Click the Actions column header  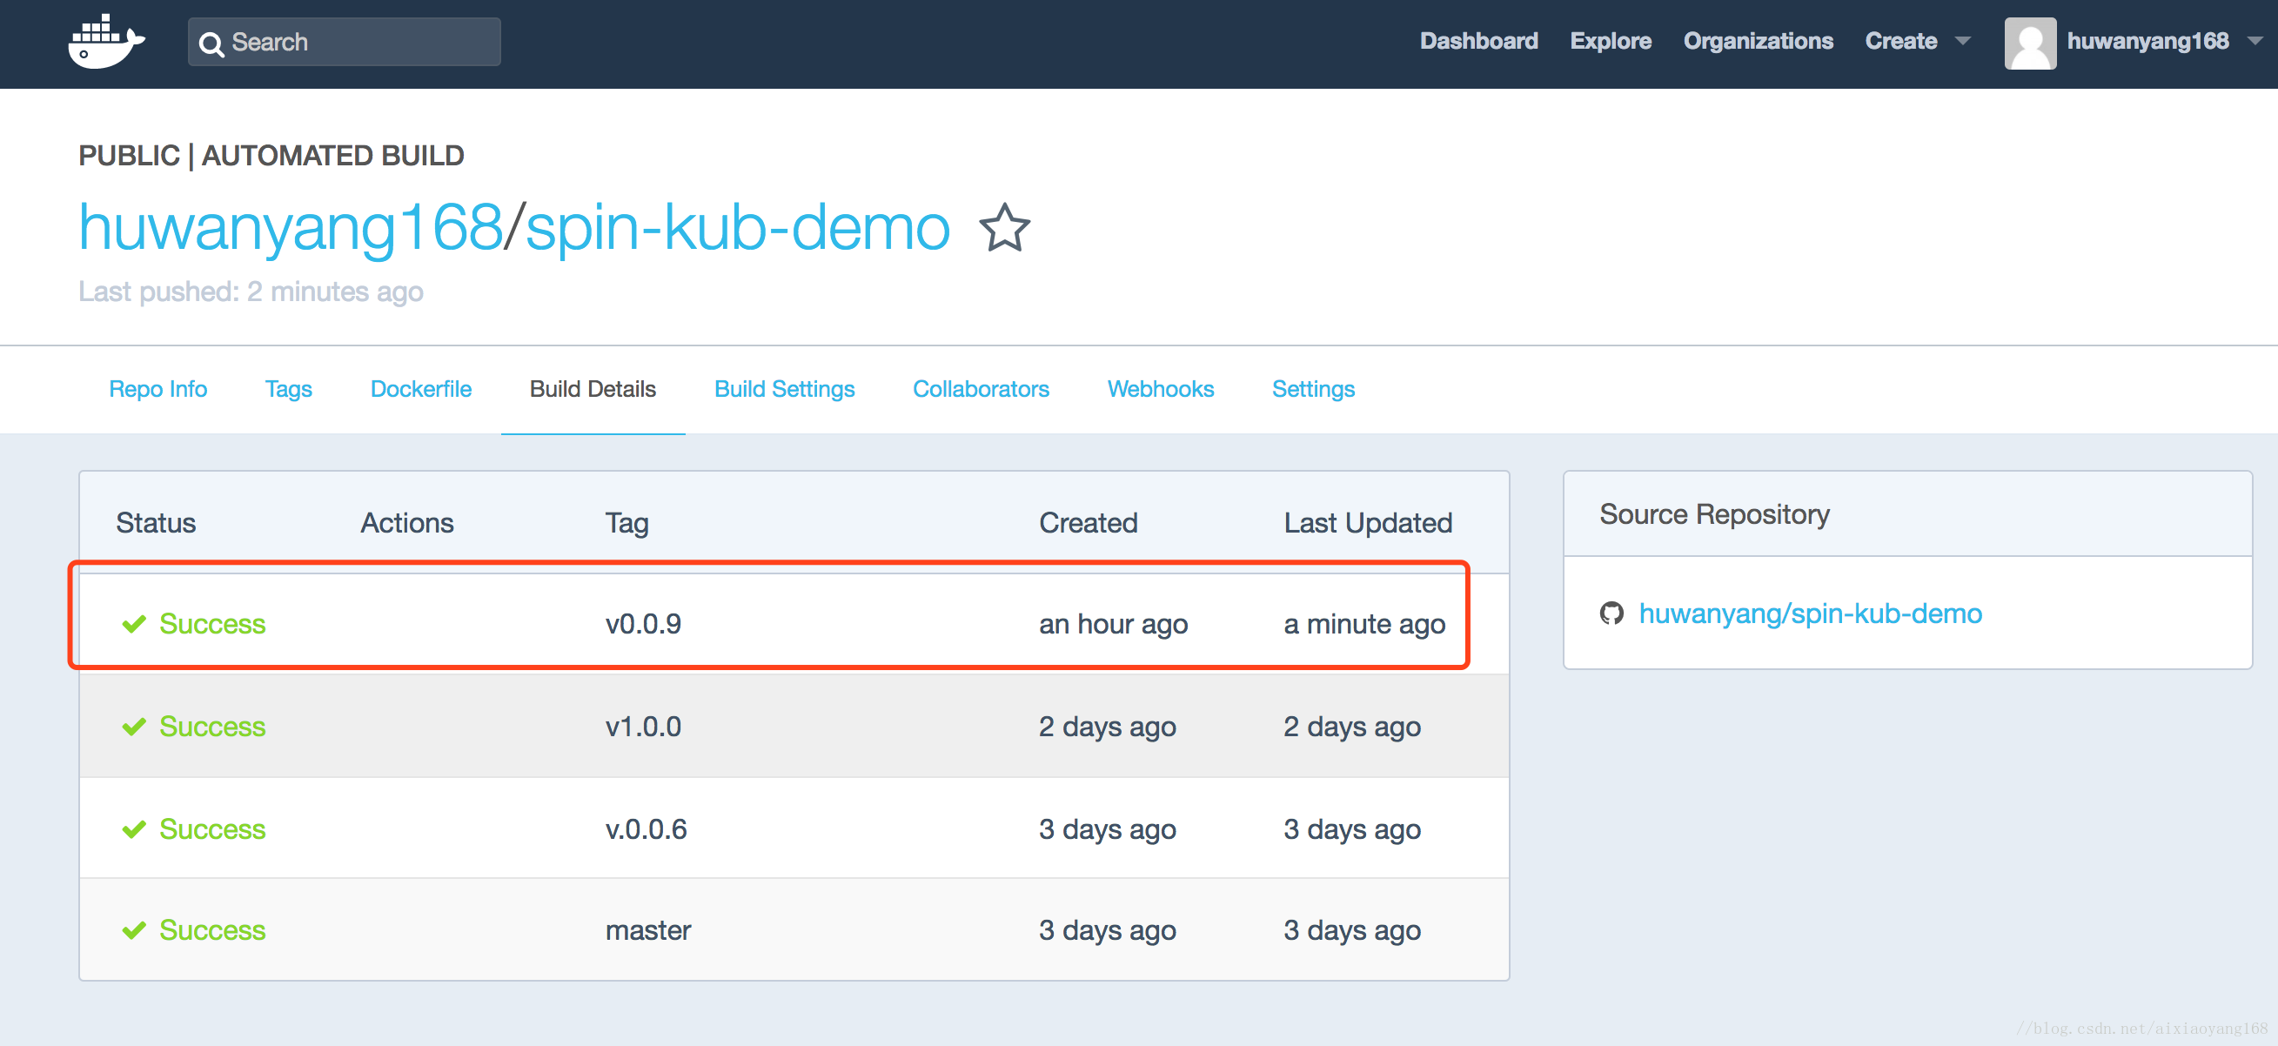click(407, 522)
